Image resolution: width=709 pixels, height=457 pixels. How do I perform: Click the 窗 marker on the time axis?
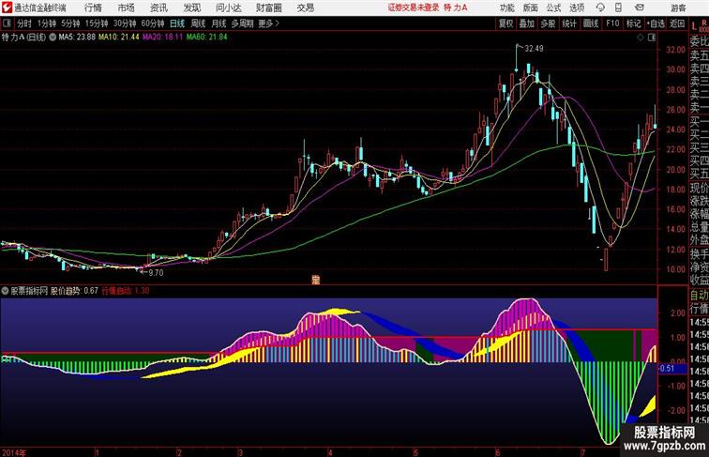point(316,280)
